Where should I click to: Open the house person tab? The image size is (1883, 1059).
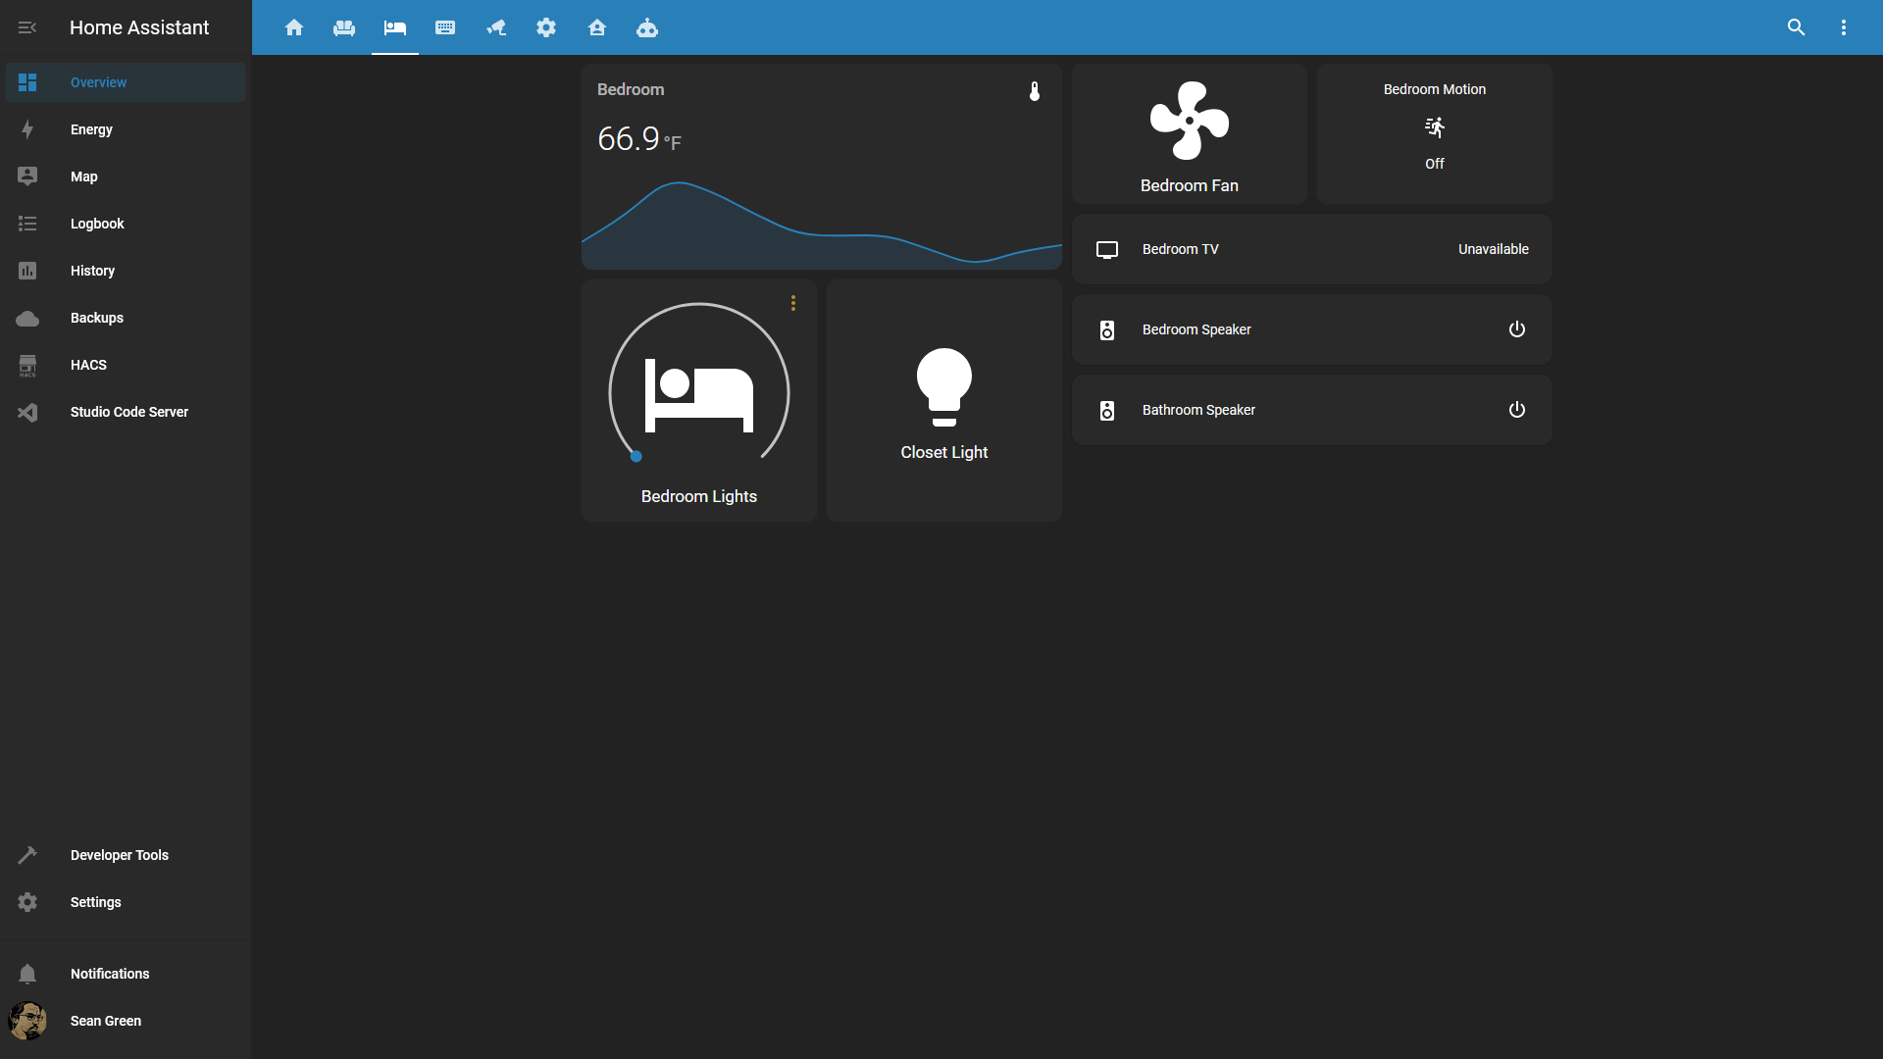coord(597,27)
